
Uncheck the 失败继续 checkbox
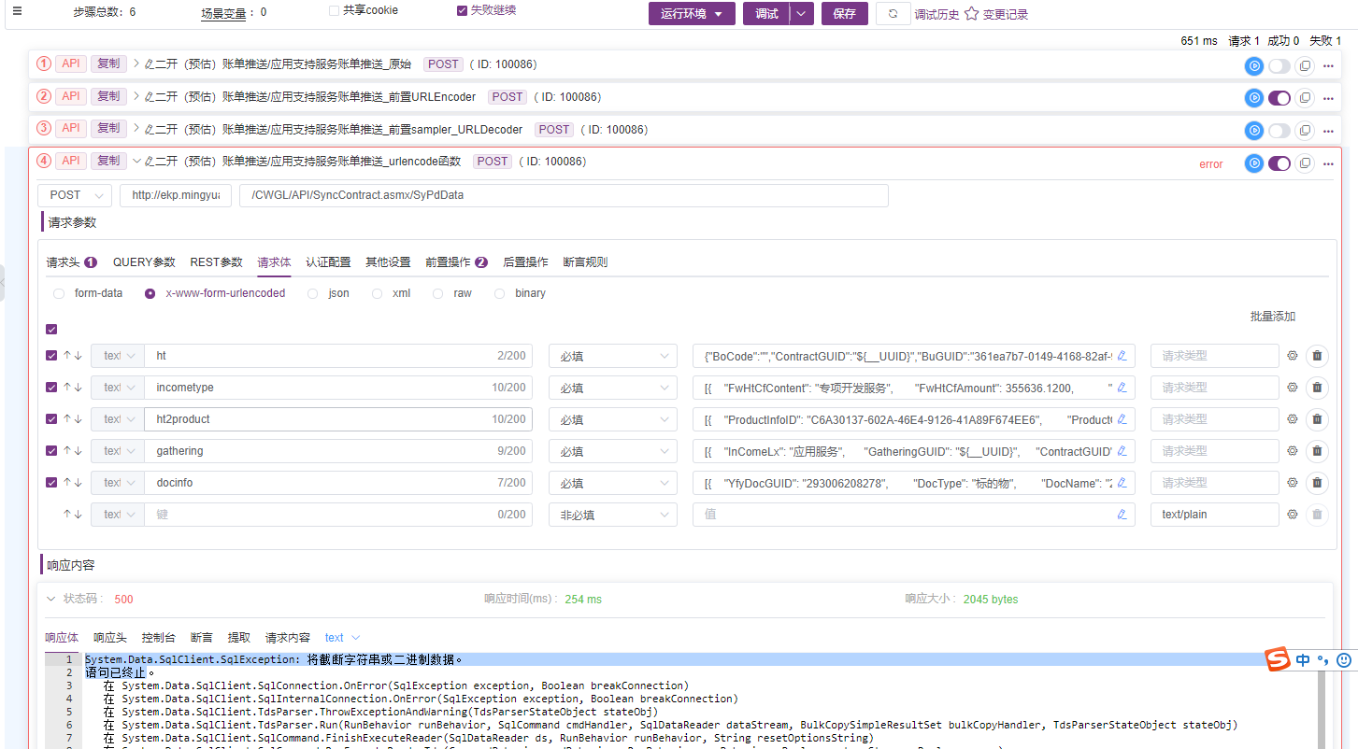[x=462, y=10]
